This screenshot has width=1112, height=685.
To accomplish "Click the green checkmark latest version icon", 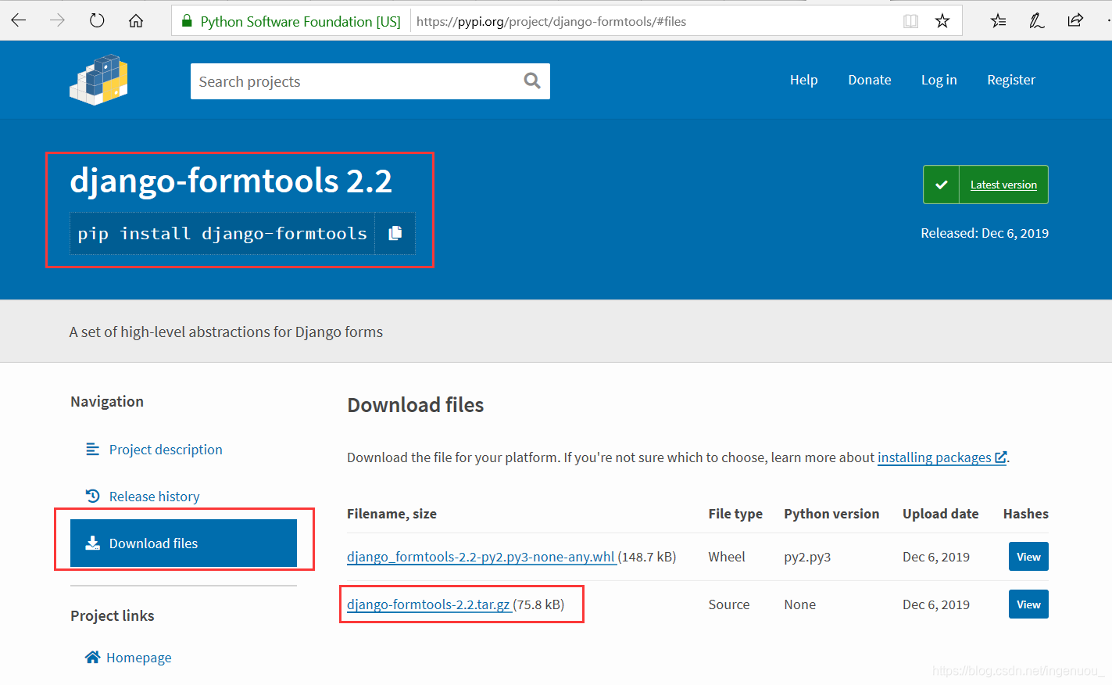I will pyautogui.click(x=941, y=185).
